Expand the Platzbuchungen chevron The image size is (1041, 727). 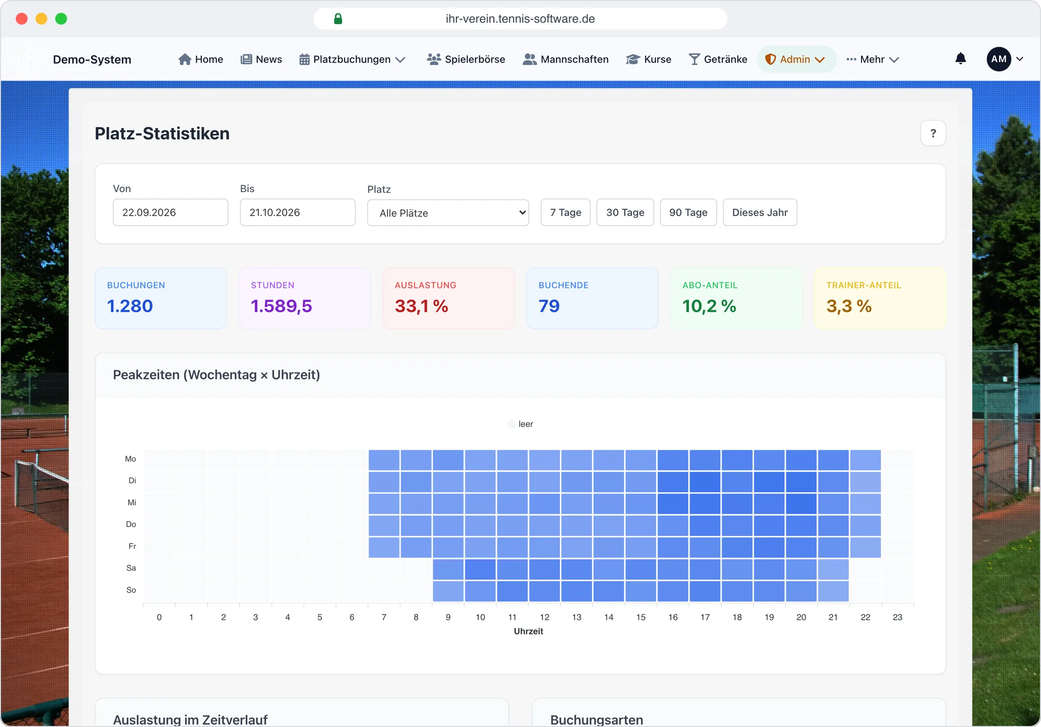click(x=401, y=60)
